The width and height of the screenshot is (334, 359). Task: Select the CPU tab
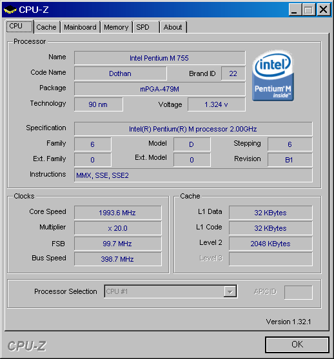(19, 26)
